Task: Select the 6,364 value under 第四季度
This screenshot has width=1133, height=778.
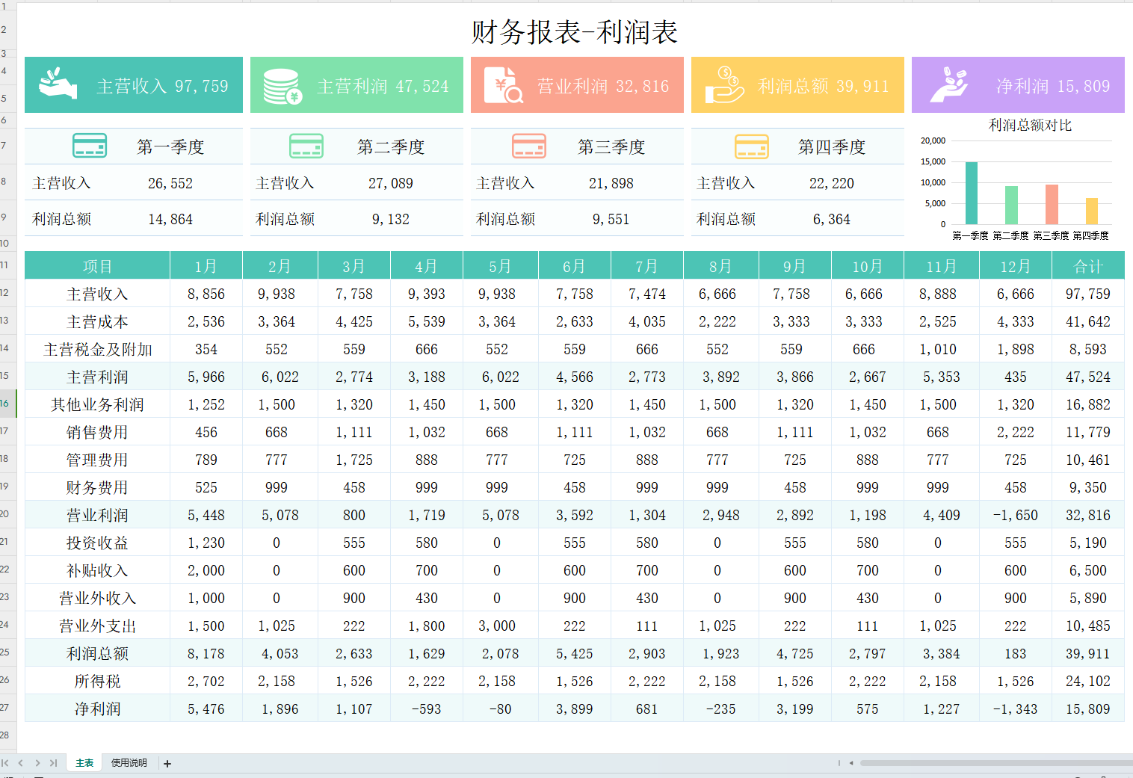Action: click(x=832, y=219)
